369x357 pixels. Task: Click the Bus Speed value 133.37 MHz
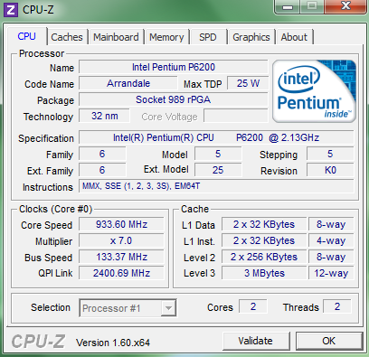[121, 257]
